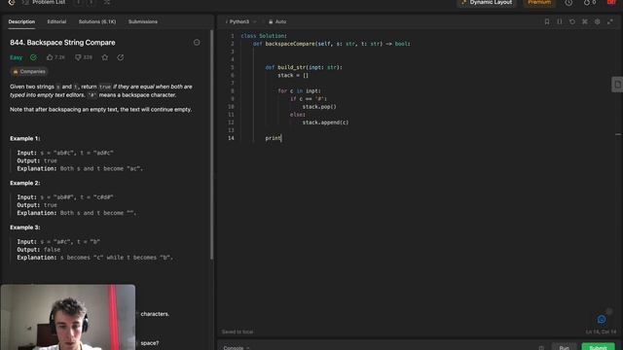Click the blue assistant chat icon
The height and width of the screenshot is (350, 623).
602,319
